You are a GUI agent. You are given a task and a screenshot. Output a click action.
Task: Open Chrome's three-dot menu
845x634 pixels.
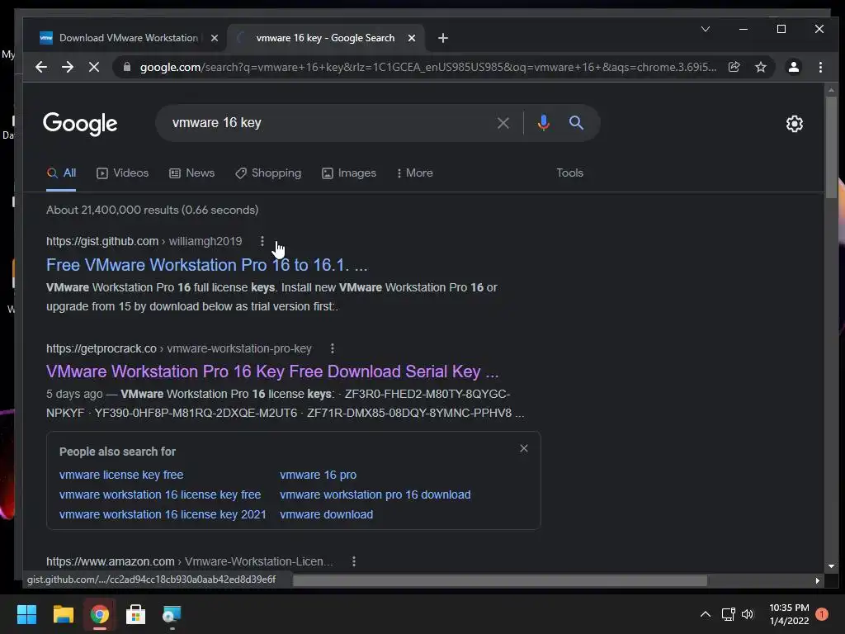point(820,67)
